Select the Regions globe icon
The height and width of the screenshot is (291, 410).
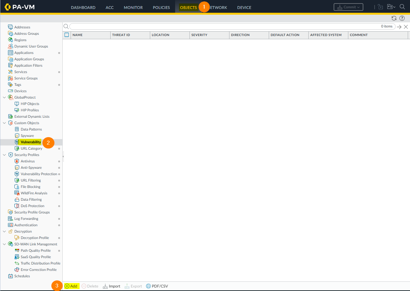point(11,40)
